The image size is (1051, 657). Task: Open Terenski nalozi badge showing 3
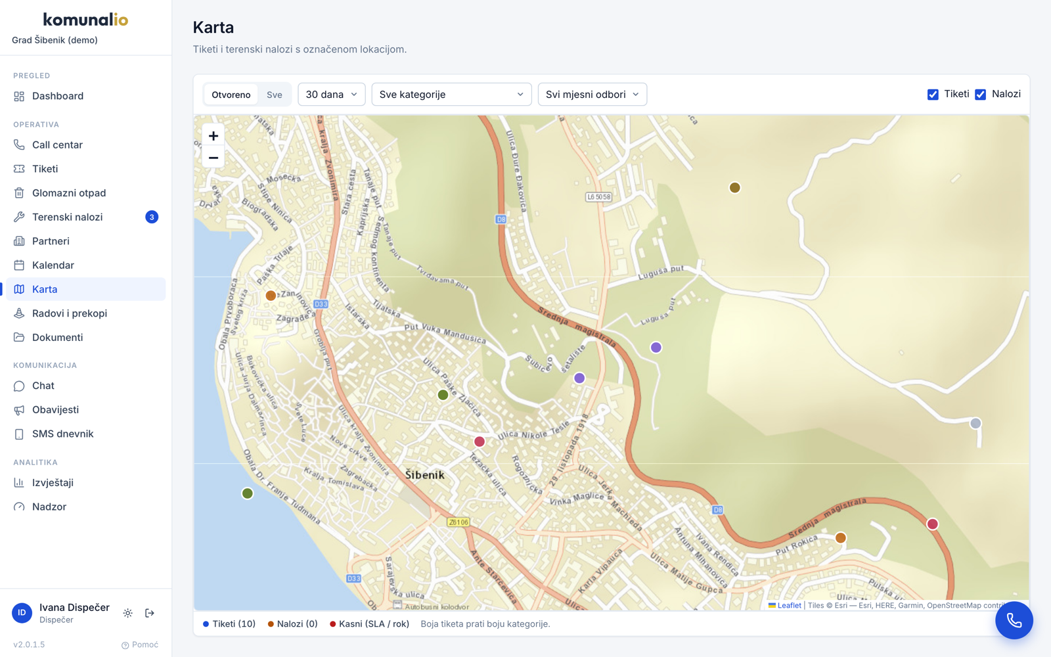152,217
